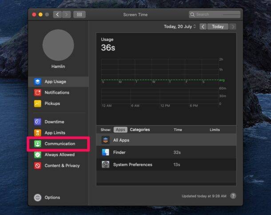
Task: Switch view to Apps
Action: pyautogui.click(x=120, y=130)
